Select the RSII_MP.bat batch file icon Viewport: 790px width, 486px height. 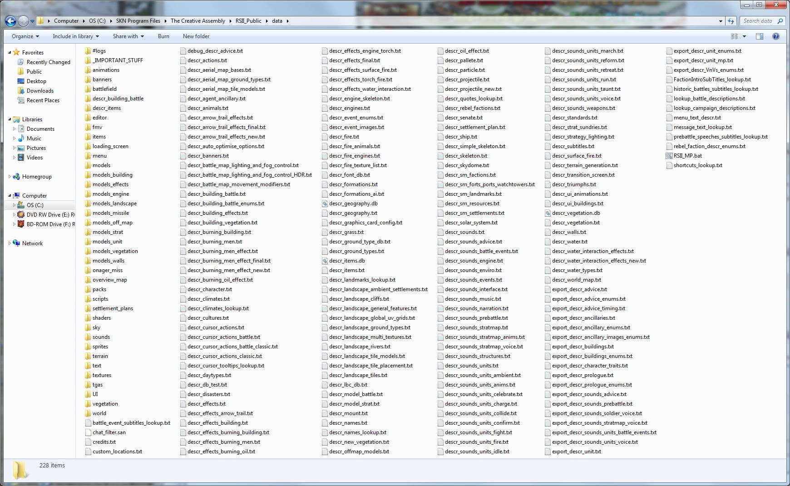coord(669,156)
